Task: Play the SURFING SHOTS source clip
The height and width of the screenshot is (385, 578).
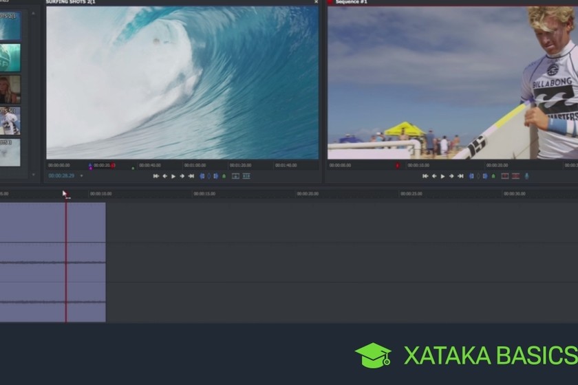Action: click(173, 176)
